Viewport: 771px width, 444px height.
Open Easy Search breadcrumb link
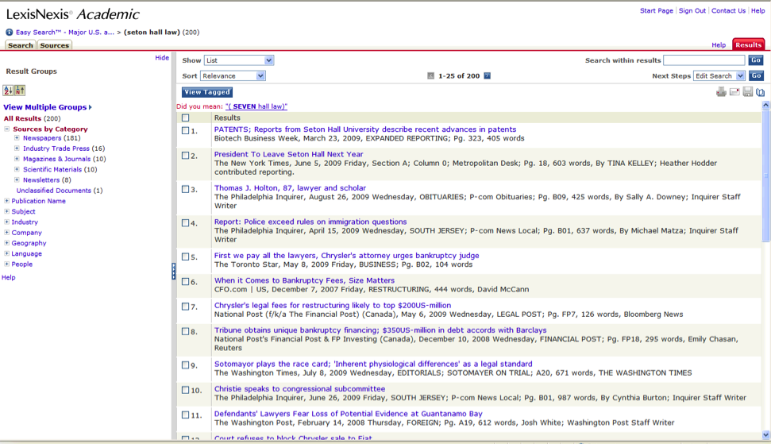[x=65, y=33]
